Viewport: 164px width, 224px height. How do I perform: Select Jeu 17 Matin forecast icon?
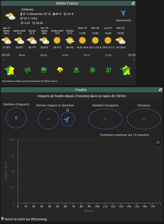point(6,41)
